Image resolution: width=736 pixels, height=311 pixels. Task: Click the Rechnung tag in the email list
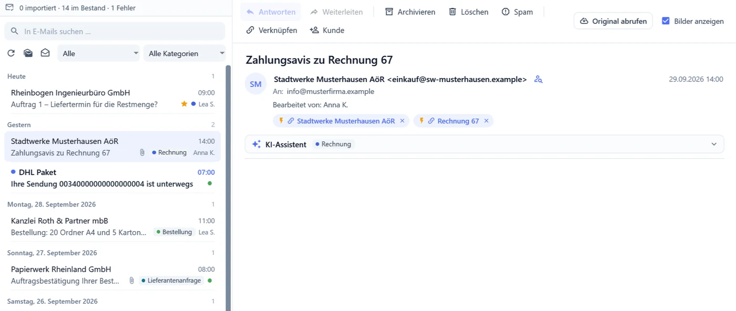pyautogui.click(x=169, y=152)
